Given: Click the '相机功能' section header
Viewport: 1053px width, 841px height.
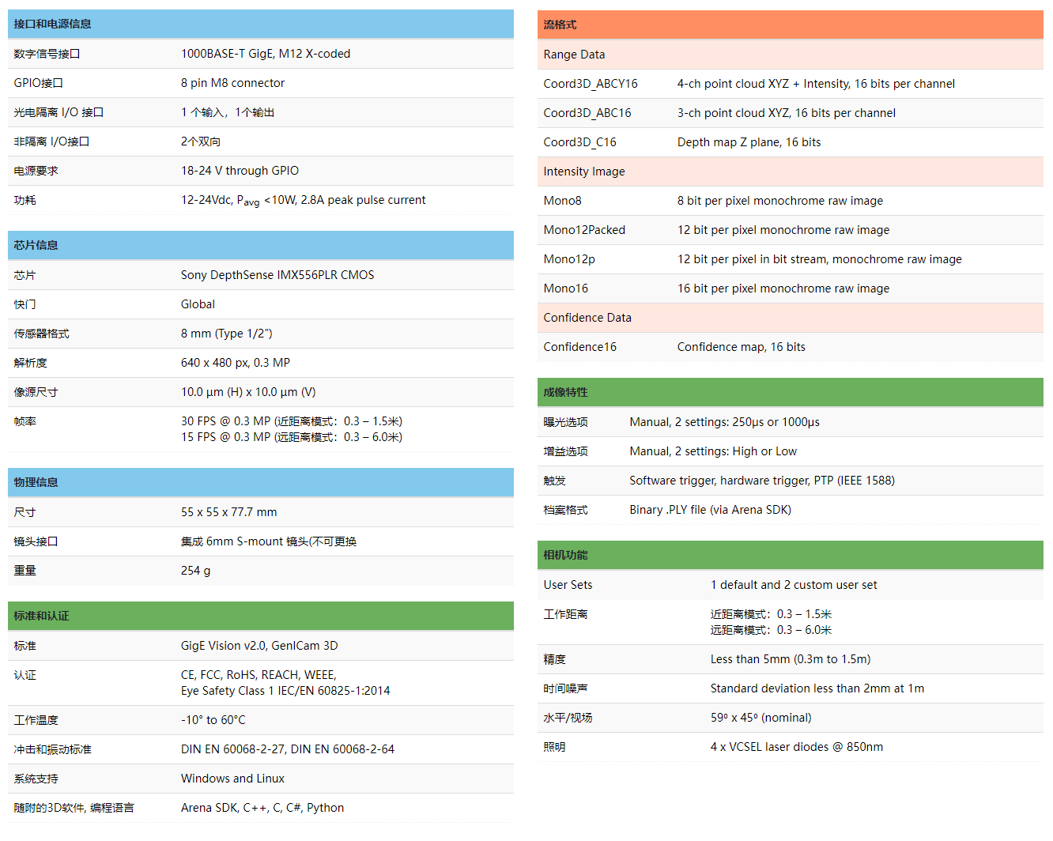Looking at the screenshot, I should (x=790, y=555).
